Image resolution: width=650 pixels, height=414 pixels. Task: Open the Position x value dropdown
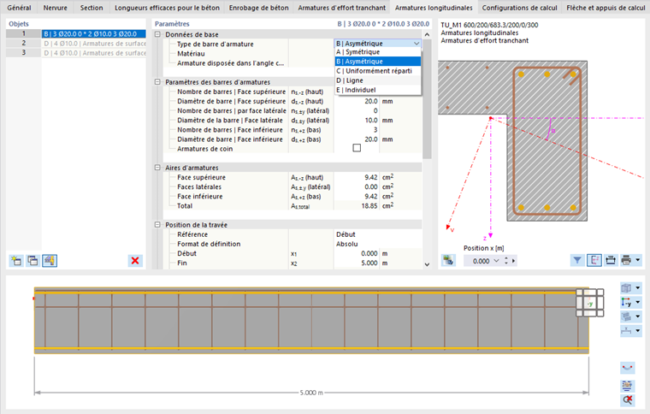pos(496,261)
